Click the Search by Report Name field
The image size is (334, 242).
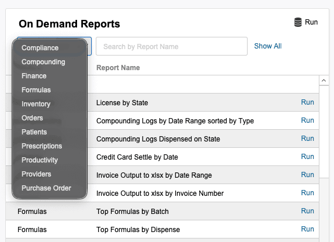coord(172,46)
